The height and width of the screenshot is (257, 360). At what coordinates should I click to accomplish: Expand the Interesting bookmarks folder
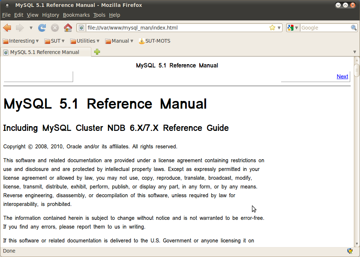point(20,41)
